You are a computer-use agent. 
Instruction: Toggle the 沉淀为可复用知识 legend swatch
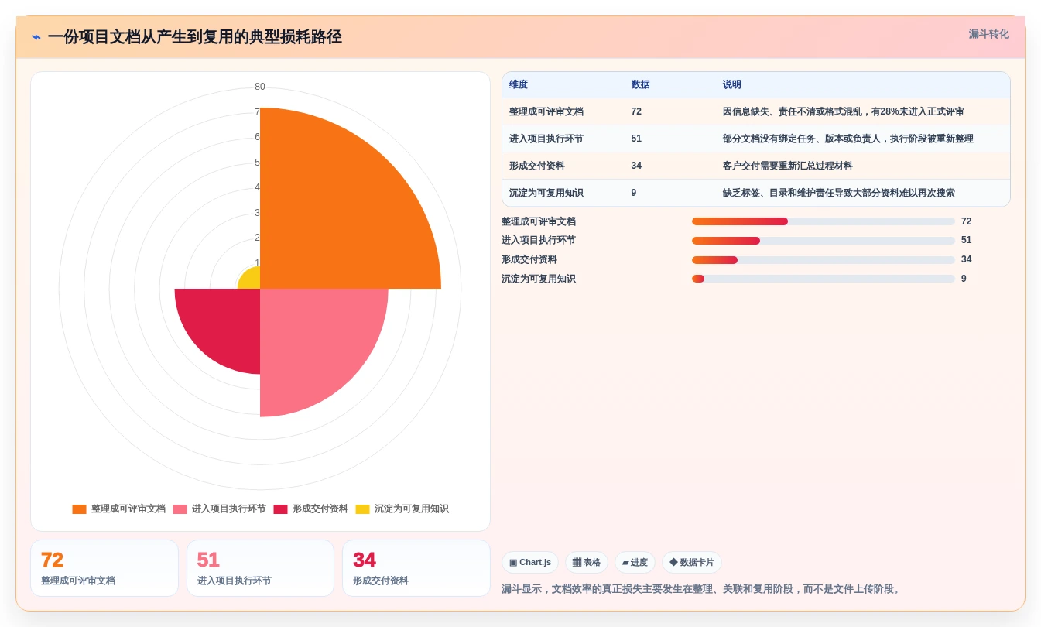[362, 509]
